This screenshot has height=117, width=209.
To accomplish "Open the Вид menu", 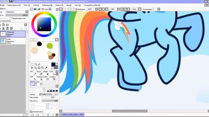I will pyautogui.click(x=69, y=5).
